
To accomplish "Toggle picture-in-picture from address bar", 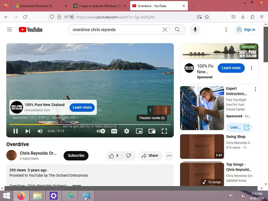I will pos(199,17).
